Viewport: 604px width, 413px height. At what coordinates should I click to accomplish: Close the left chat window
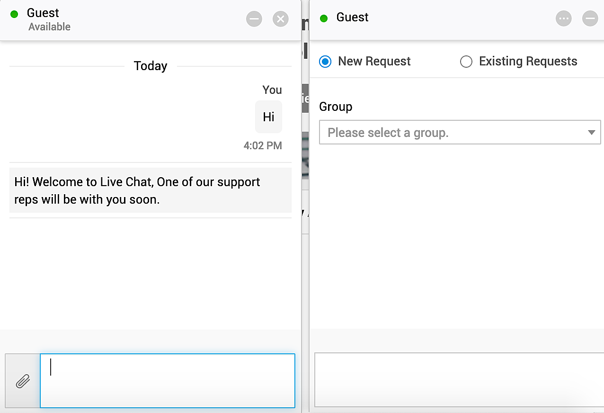281,19
